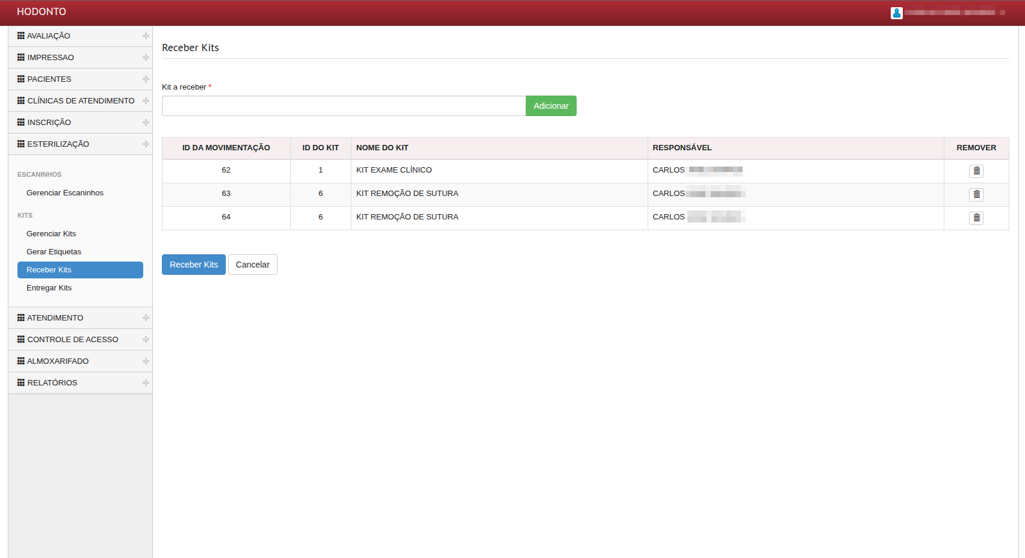Viewport: 1025px width, 558px height.
Task: Expand the IMPRESSAO section plus sign
Action: 146,58
